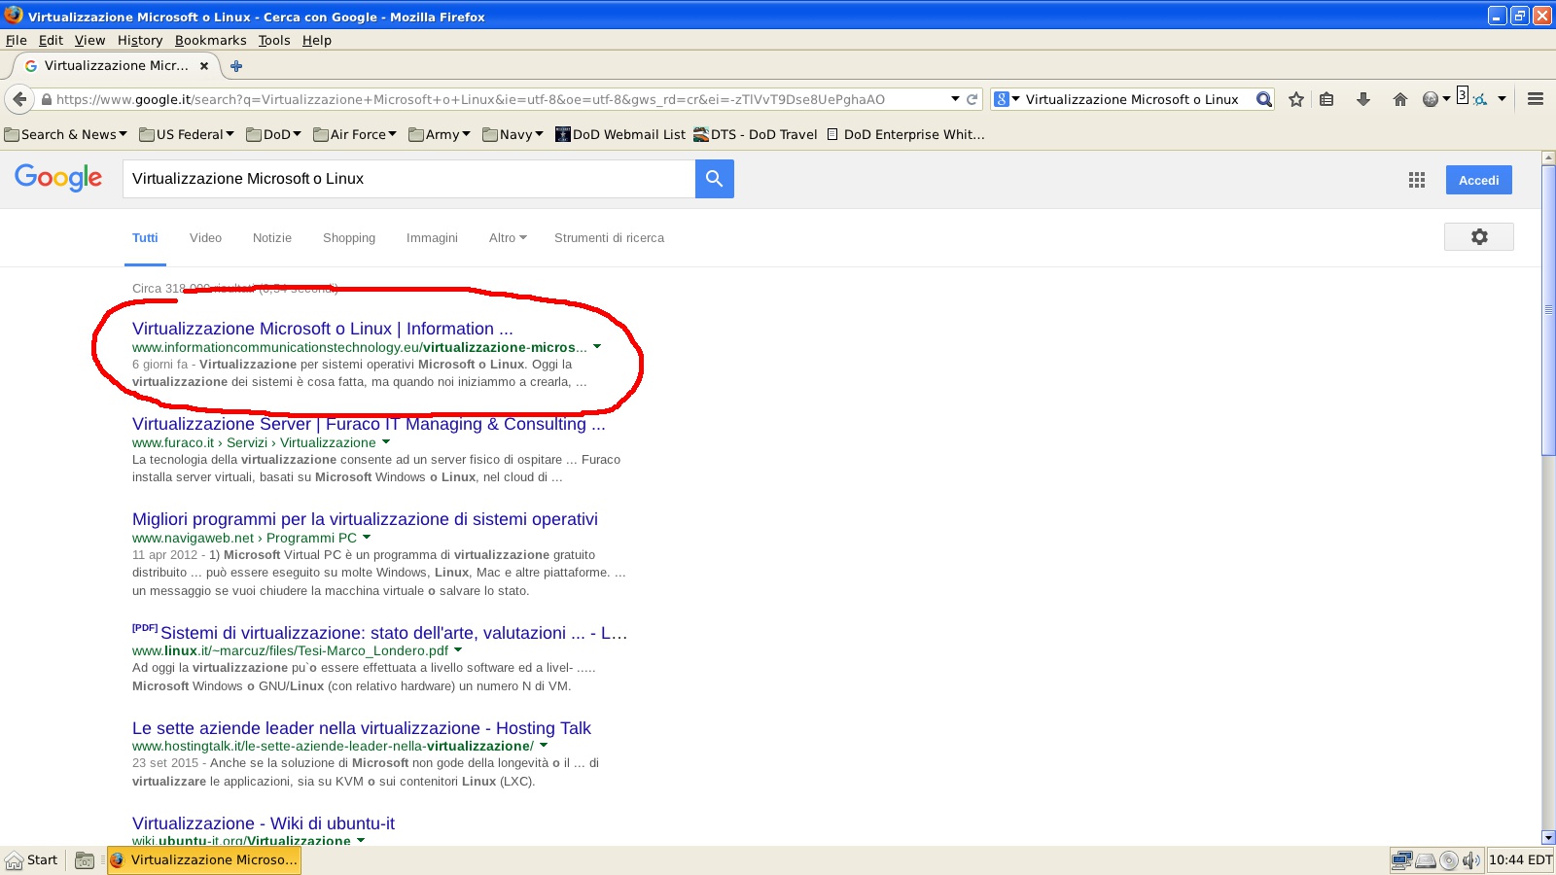Switch to the Notizie results tab
The width and height of the screenshot is (1556, 875).
(272, 238)
